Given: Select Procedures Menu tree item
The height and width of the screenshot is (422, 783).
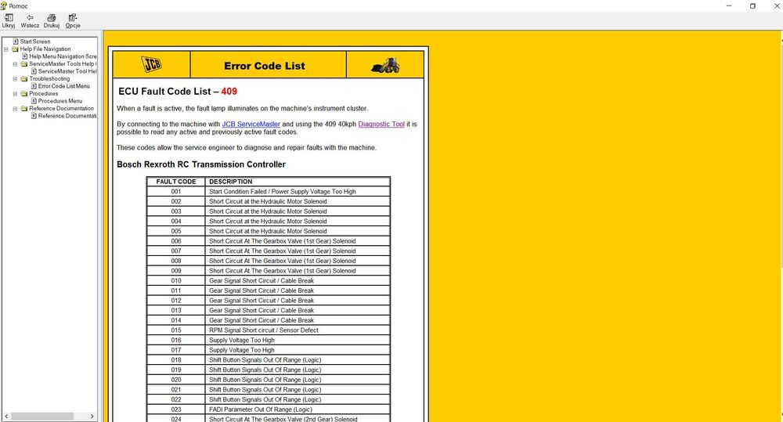Looking at the screenshot, I should pyautogui.click(x=60, y=101).
